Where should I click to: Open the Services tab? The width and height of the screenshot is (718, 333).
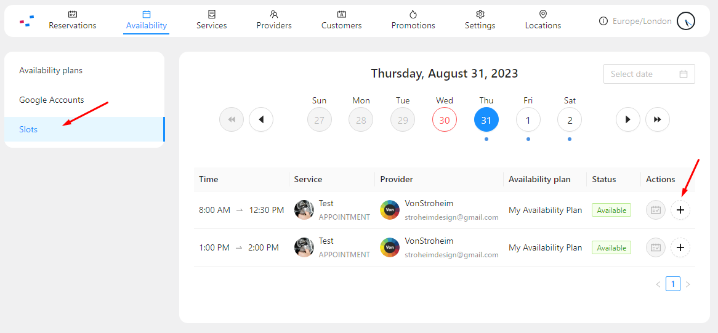[212, 20]
